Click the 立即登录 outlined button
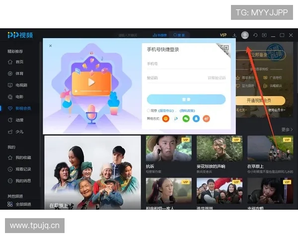 coord(261,55)
